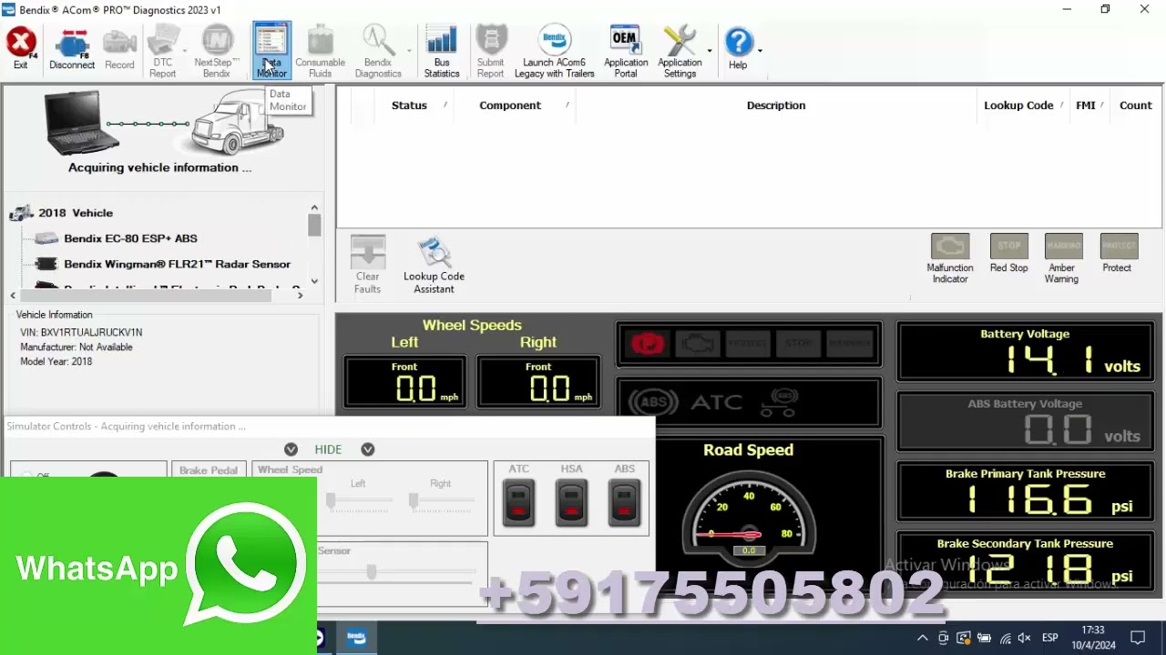Open NextStep Bendix tool
Screen dimensions: 1166x655
tap(217, 52)
